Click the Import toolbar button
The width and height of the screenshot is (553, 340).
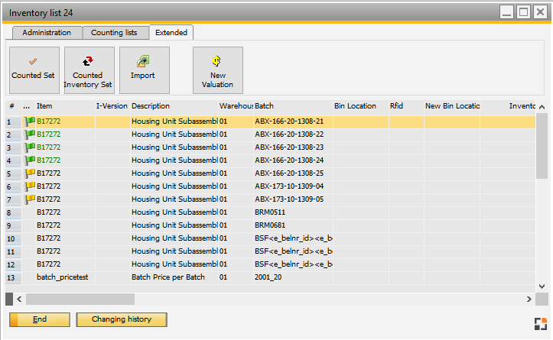tap(144, 70)
